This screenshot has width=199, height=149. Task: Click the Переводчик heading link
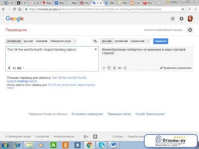tap(16, 30)
